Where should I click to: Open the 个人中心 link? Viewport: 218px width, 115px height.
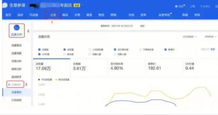pos(205,6)
